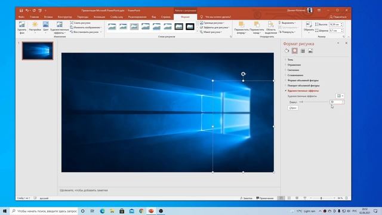The image size is (382, 215).
Task: Open Reset Picture (Восстановить рисунок) dropdown
Action: click(x=85, y=32)
